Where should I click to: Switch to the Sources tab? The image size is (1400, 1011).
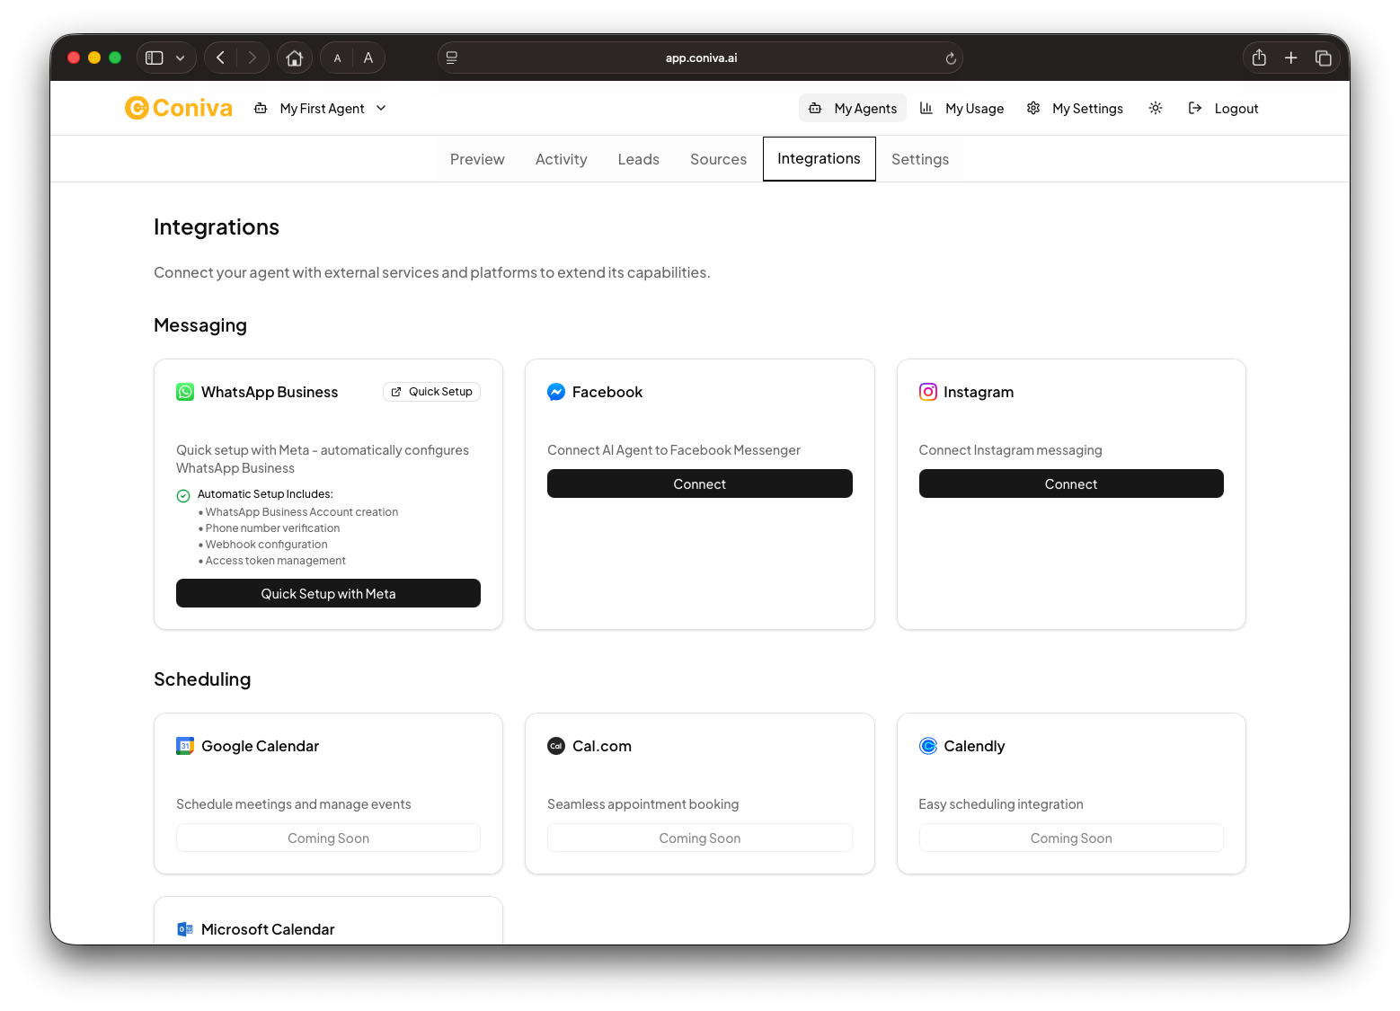(x=718, y=158)
